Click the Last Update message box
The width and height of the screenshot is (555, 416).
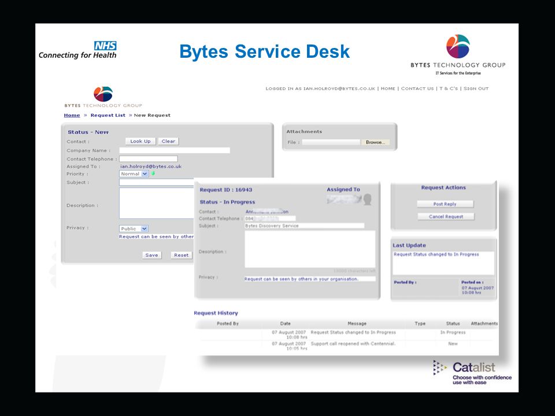pyautogui.click(x=443, y=263)
